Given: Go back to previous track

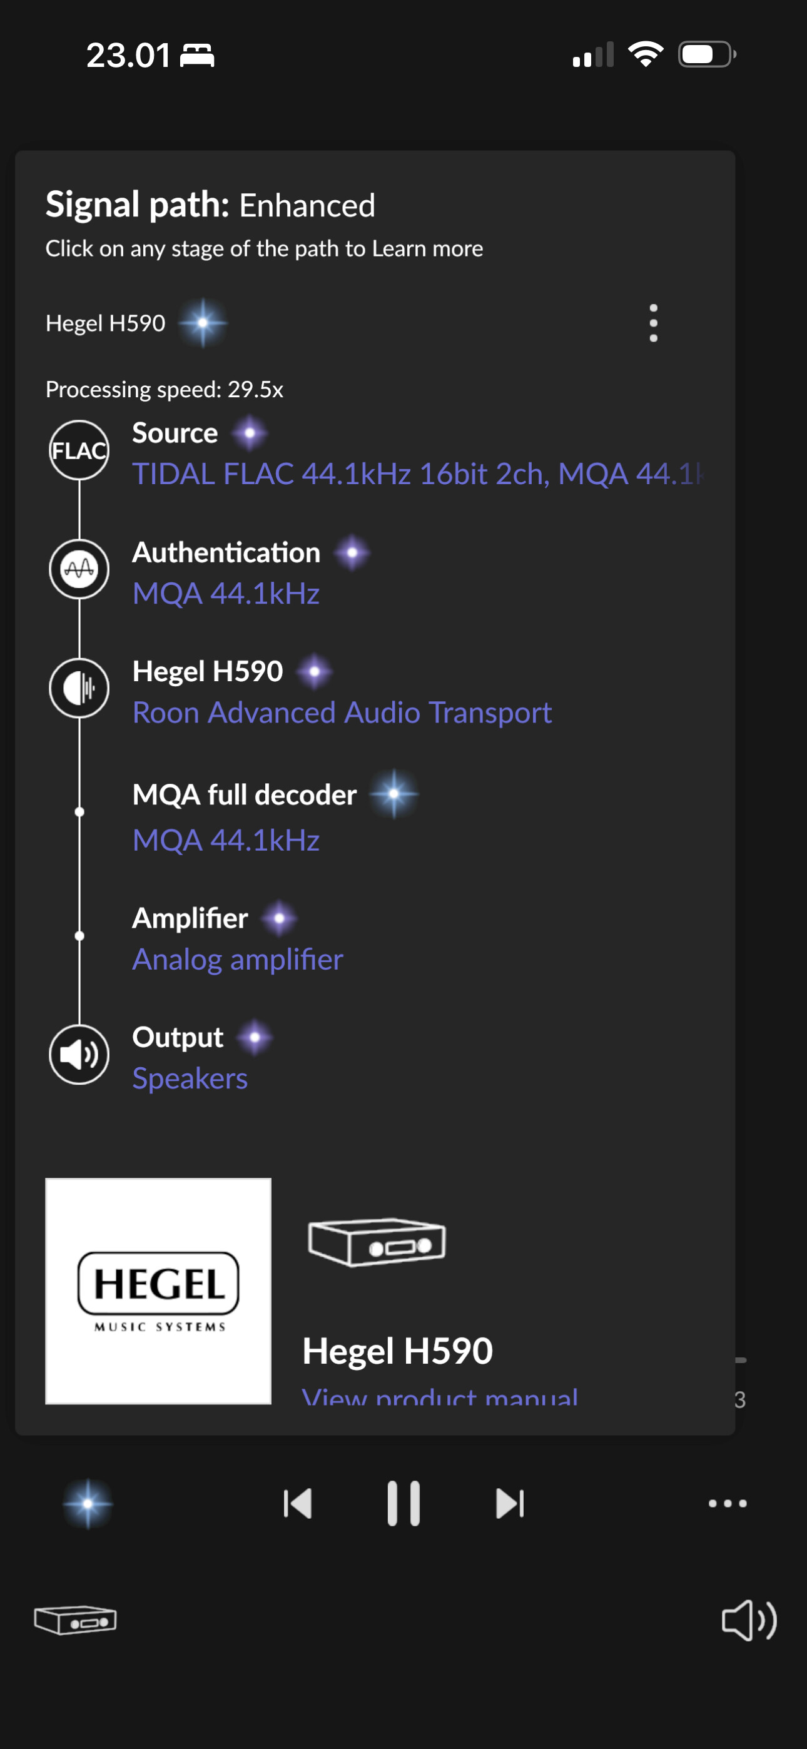Looking at the screenshot, I should tap(298, 1503).
